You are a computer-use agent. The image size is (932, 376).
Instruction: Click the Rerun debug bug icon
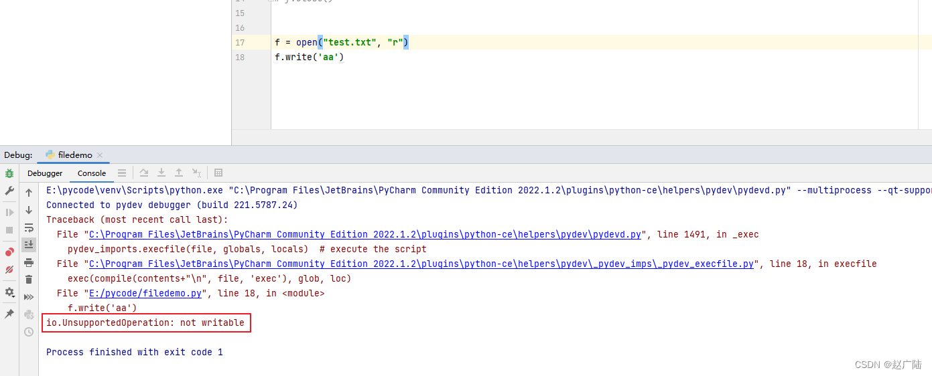[x=9, y=173]
